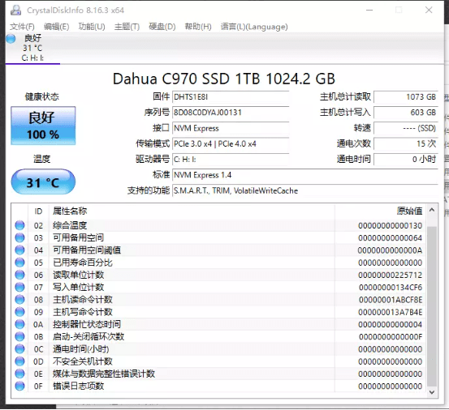The height and width of the screenshot is (410, 449).
Task: Click raw value 0000000225712
Action: 390,275
